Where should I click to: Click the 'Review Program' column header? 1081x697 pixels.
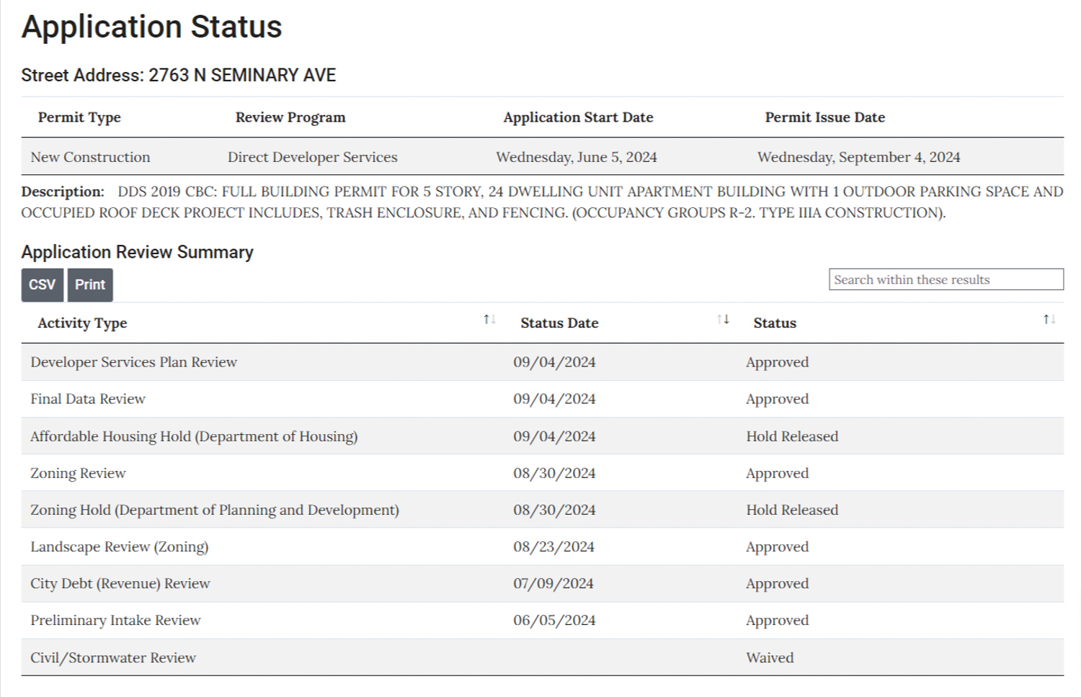(x=290, y=117)
